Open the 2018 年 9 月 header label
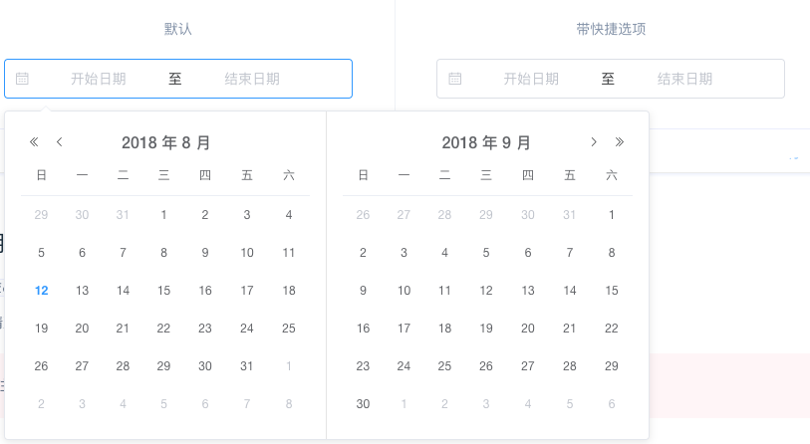 click(x=486, y=142)
